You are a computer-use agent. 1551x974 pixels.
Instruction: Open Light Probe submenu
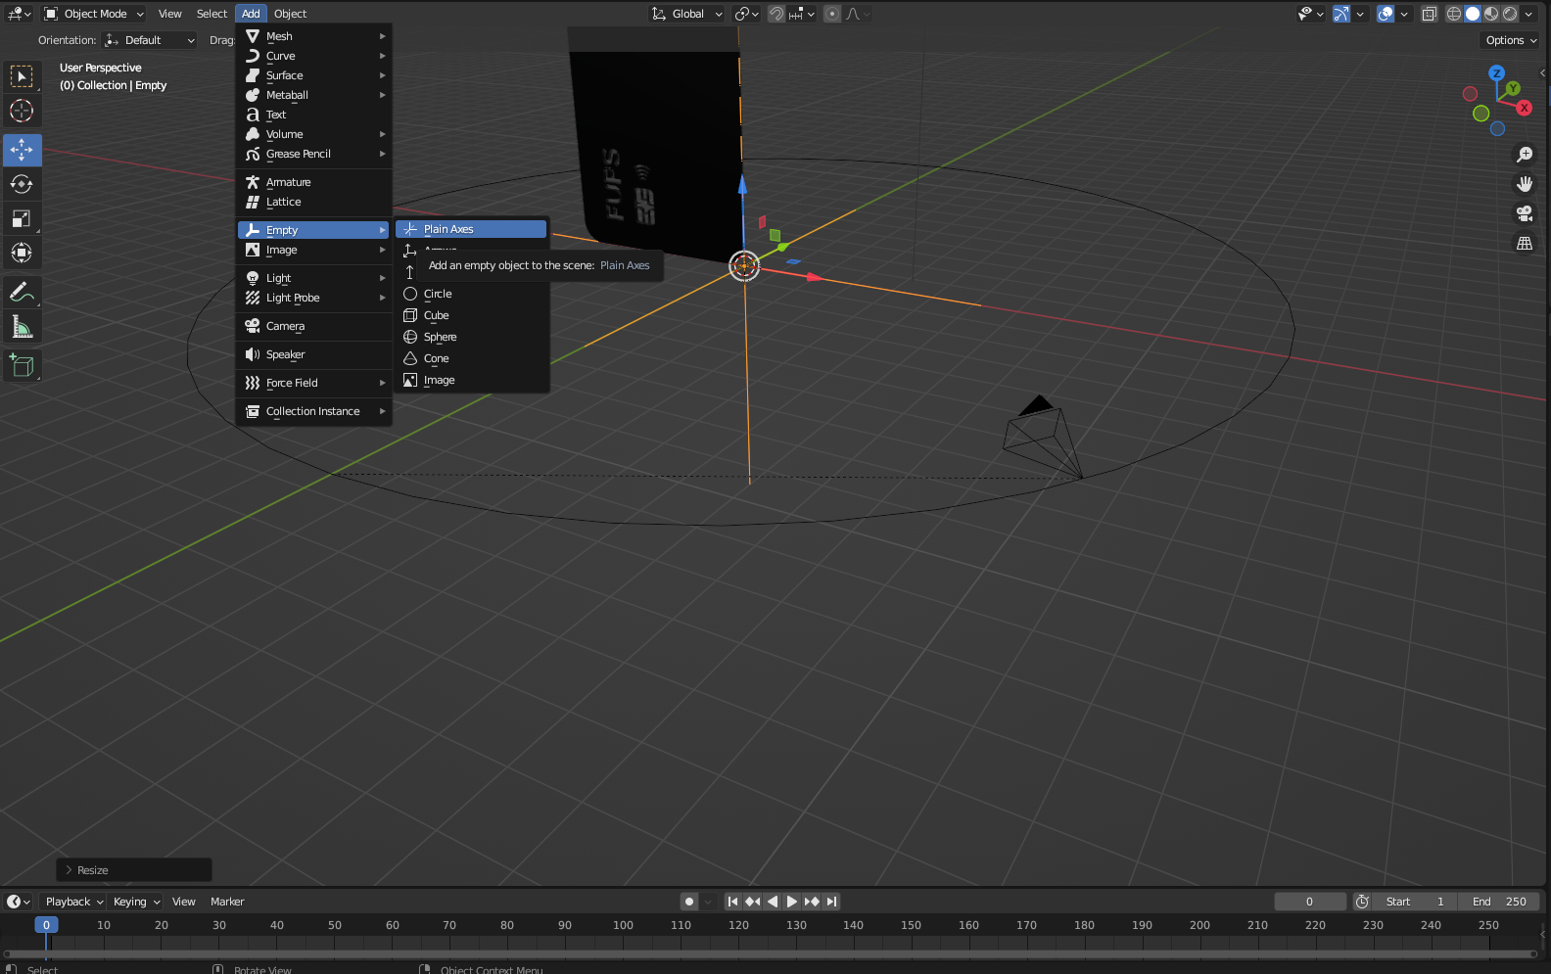314,298
